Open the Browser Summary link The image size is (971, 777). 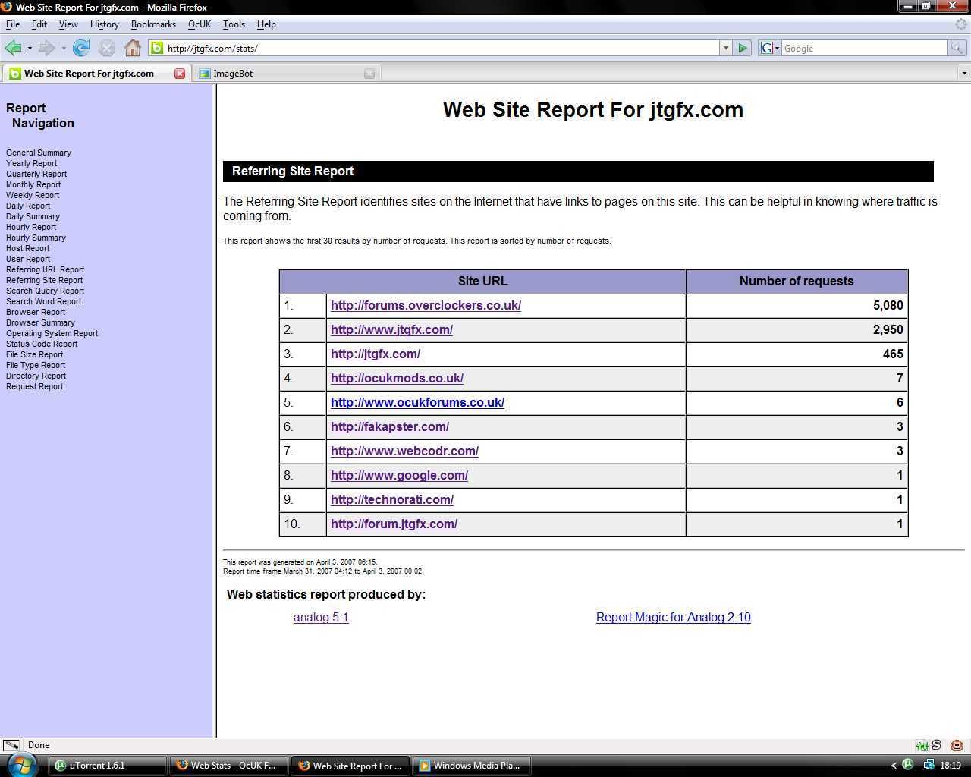40,322
